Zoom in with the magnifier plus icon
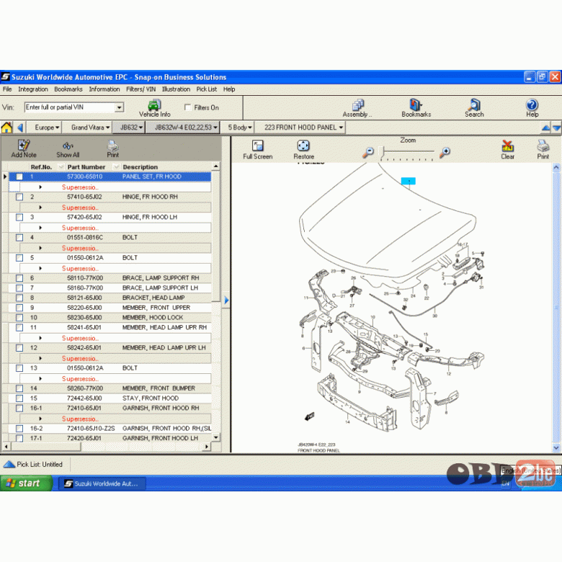 [445, 152]
